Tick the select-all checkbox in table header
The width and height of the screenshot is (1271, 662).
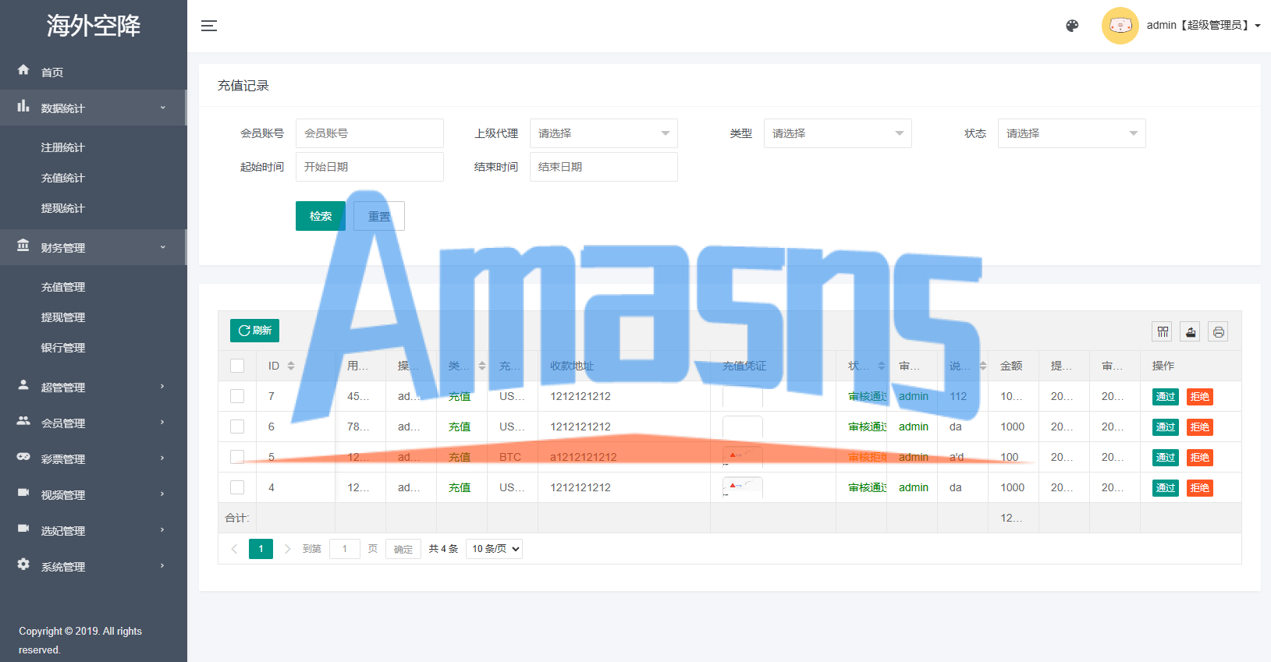click(x=237, y=366)
